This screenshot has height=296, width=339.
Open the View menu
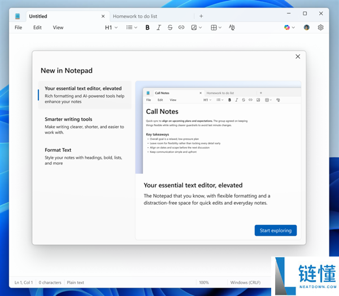pyautogui.click(x=58, y=28)
